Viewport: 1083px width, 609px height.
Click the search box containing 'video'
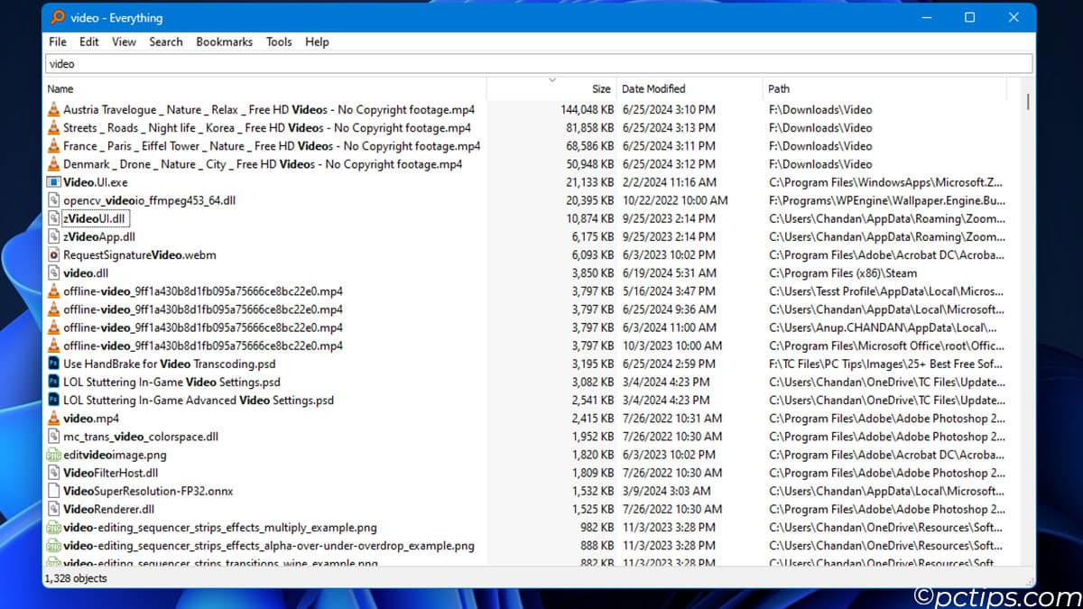click(x=538, y=64)
